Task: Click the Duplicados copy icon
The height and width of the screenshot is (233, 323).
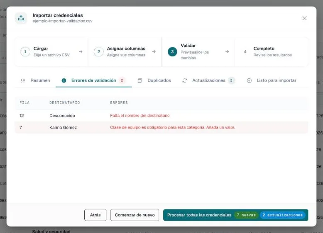Action: click(140, 80)
